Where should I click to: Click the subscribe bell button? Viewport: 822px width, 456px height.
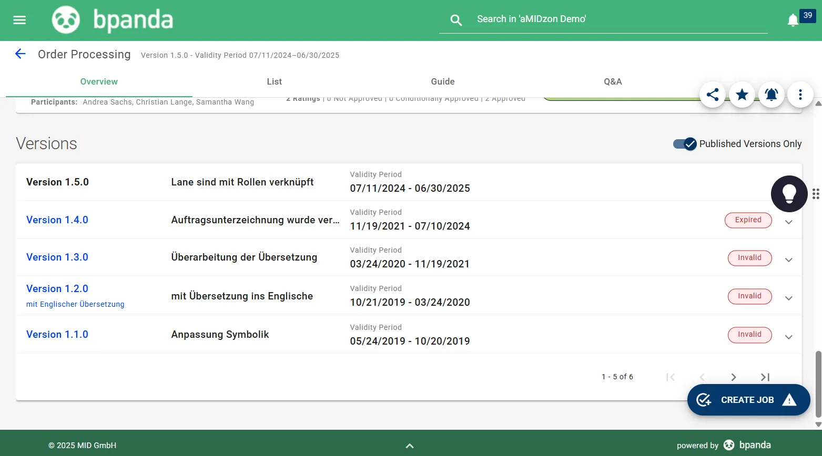tap(772, 95)
